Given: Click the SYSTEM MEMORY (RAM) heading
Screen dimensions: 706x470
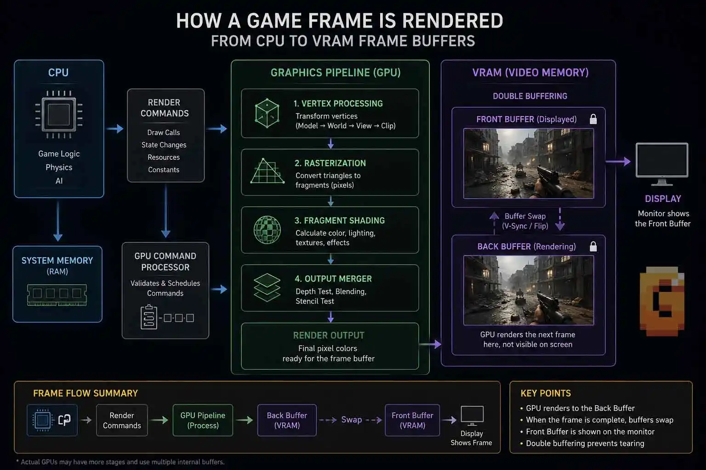Looking at the screenshot, I should click(x=57, y=265).
